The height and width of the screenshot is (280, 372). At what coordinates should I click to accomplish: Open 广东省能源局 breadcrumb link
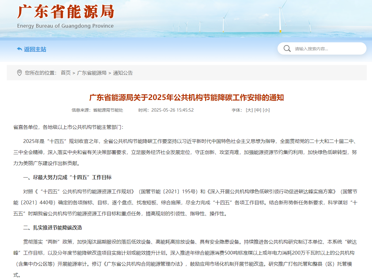pos(92,73)
